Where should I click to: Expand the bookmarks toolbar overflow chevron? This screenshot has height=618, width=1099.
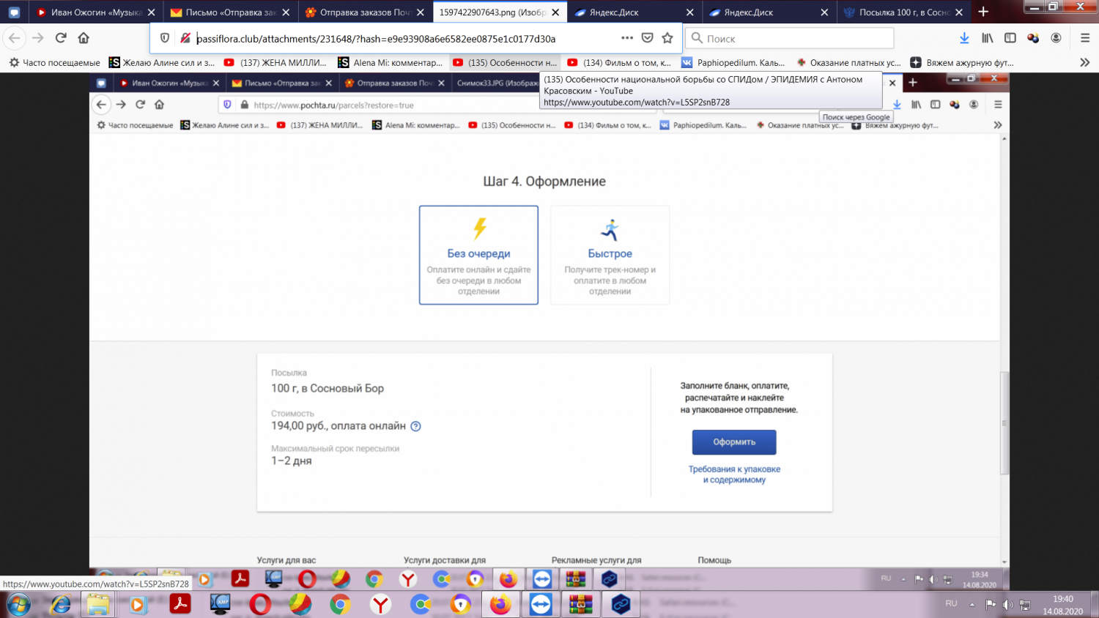click(x=1085, y=62)
